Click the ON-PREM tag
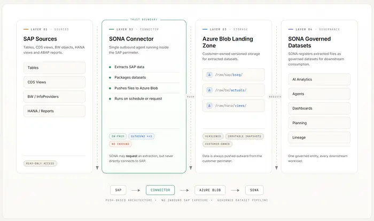Screen dimensions: 374x221 pyautogui.click(x=118, y=136)
